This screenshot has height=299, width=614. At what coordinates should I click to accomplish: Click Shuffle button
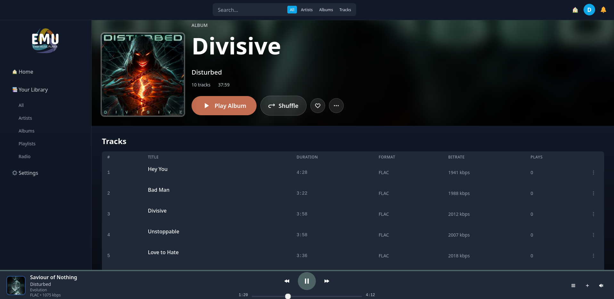pos(283,106)
